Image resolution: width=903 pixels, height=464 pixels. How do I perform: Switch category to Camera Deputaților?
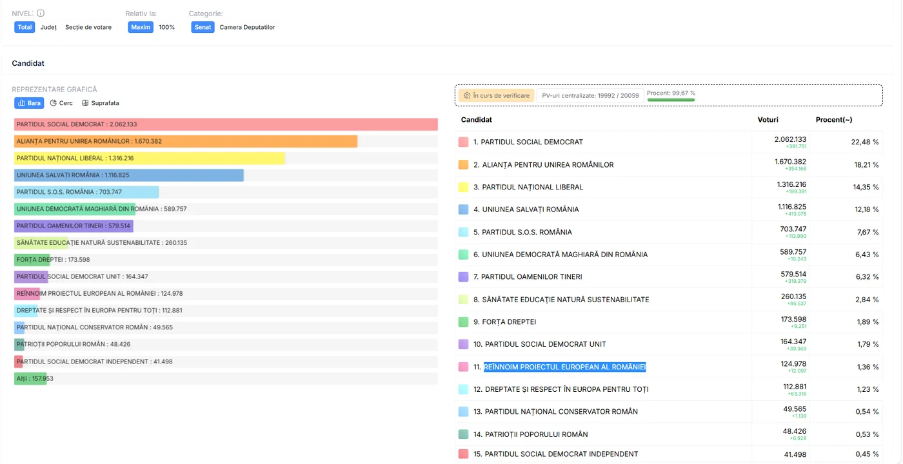point(247,27)
